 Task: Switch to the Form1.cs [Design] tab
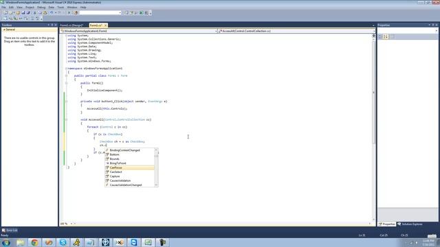click(71, 25)
